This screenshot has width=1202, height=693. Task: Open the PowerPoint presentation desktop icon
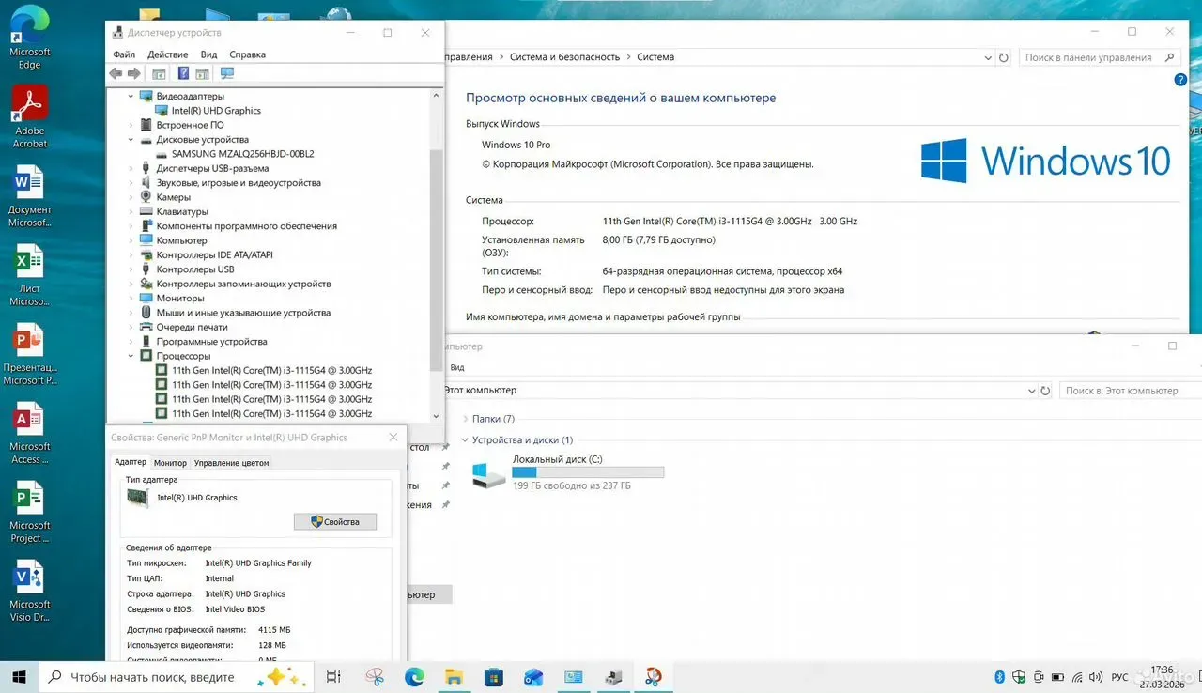[30, 354]
